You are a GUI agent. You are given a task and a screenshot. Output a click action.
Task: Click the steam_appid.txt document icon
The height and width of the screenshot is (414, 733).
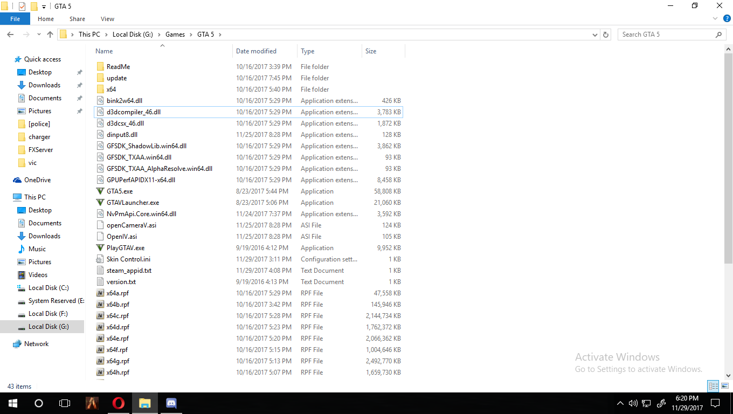100,271
